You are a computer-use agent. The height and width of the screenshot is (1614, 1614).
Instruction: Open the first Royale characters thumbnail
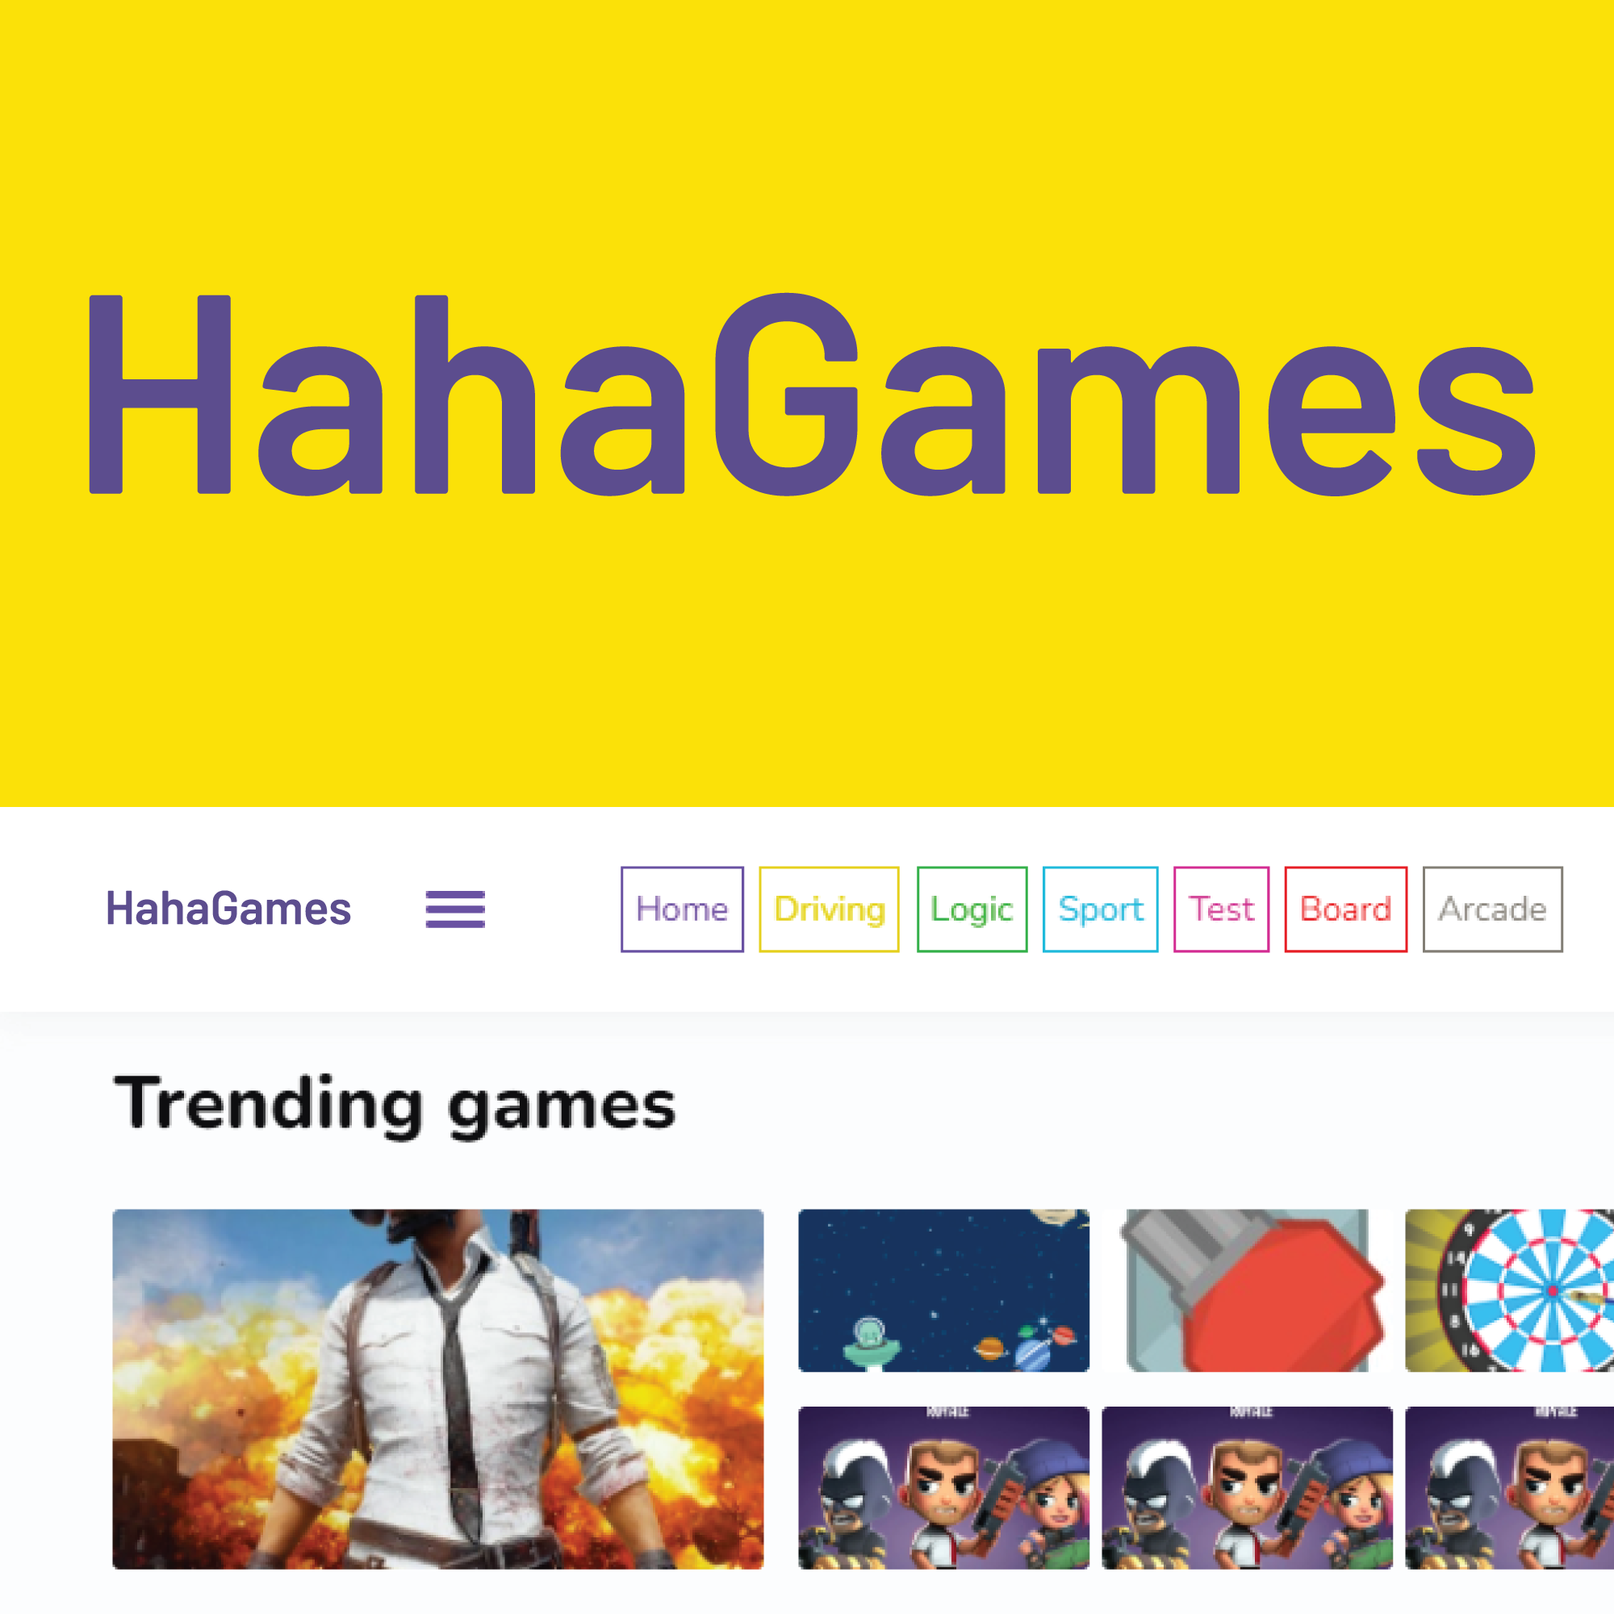click(x=944, y=1488)
